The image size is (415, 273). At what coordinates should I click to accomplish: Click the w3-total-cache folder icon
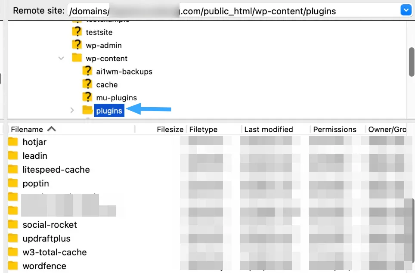point(13,252)
